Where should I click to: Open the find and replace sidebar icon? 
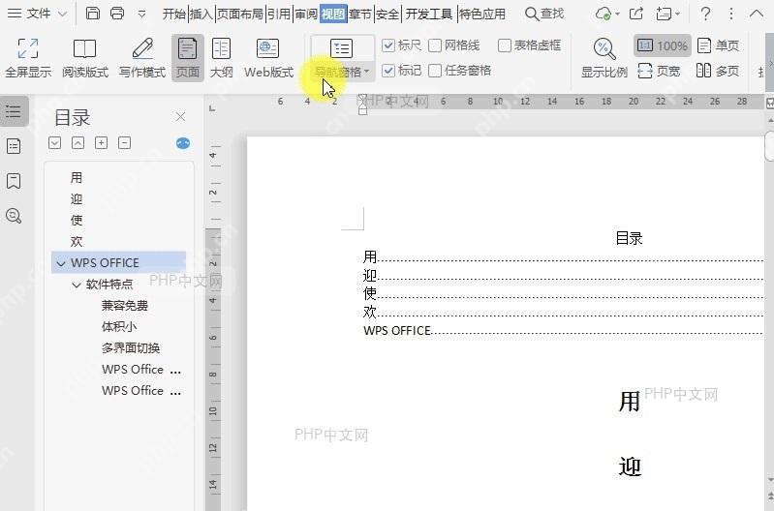coord(14,216)
